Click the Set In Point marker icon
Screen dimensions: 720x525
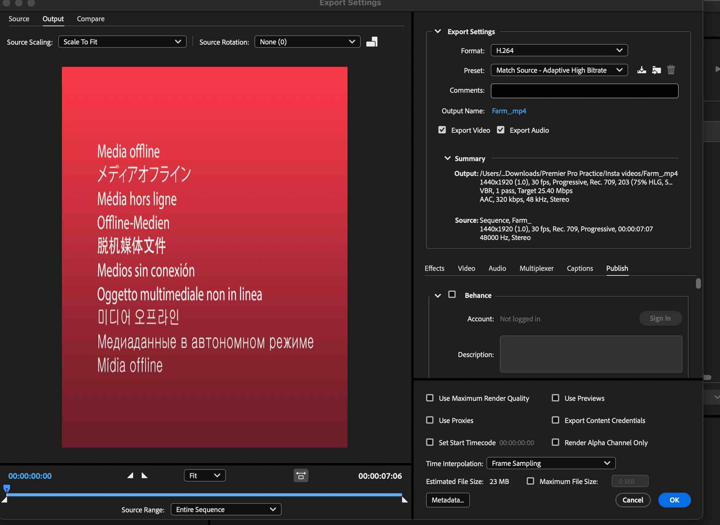pyautogui.click(x=130, y=475)
